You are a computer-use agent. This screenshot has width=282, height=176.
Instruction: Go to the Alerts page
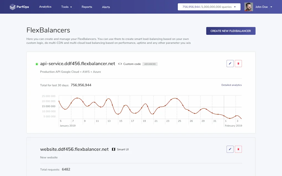pos(106,7)
